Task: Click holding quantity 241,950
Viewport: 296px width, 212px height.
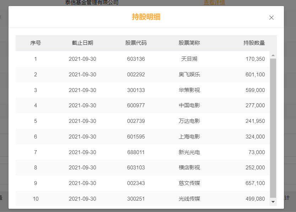Action: pos(255,121)
